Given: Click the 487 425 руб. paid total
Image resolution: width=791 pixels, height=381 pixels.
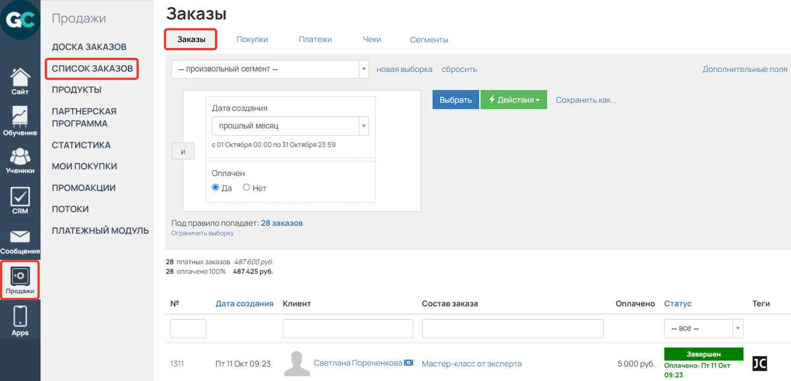Looking at the screenshot, I should pyautogui.click(x=253, y=271).
